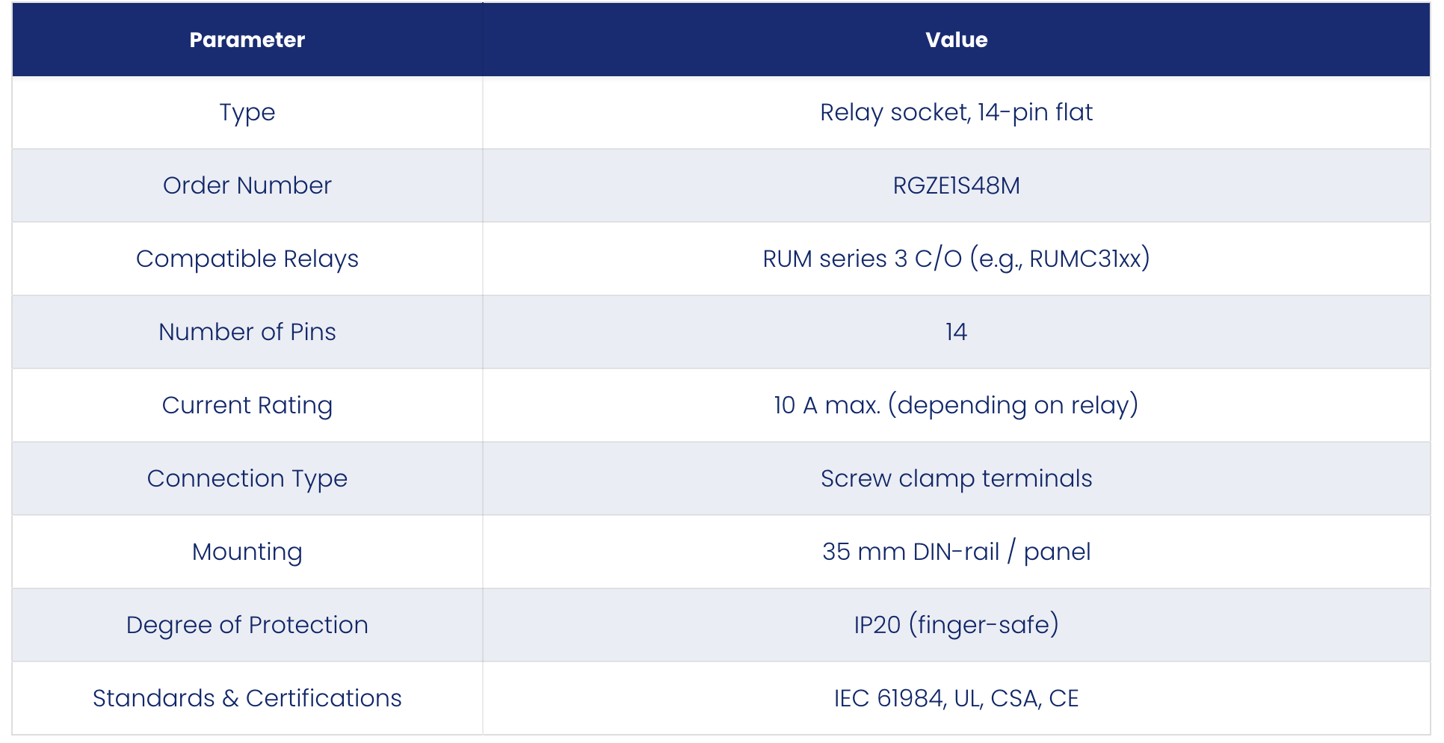Select the Type parameter cell
This screenshot has width=1444, height=743.
click(247, 113)
